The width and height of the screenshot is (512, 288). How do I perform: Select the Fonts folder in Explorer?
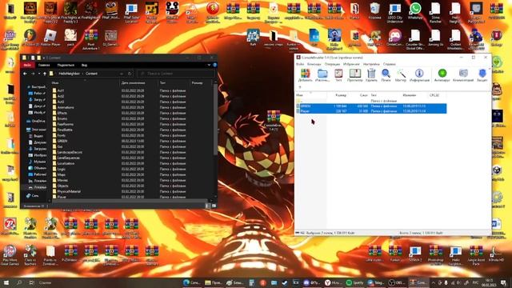[x=62, y=135]
